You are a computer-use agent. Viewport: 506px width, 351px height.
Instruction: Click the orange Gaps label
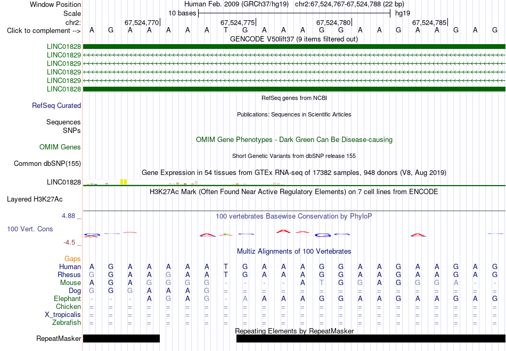click(72, 259)
